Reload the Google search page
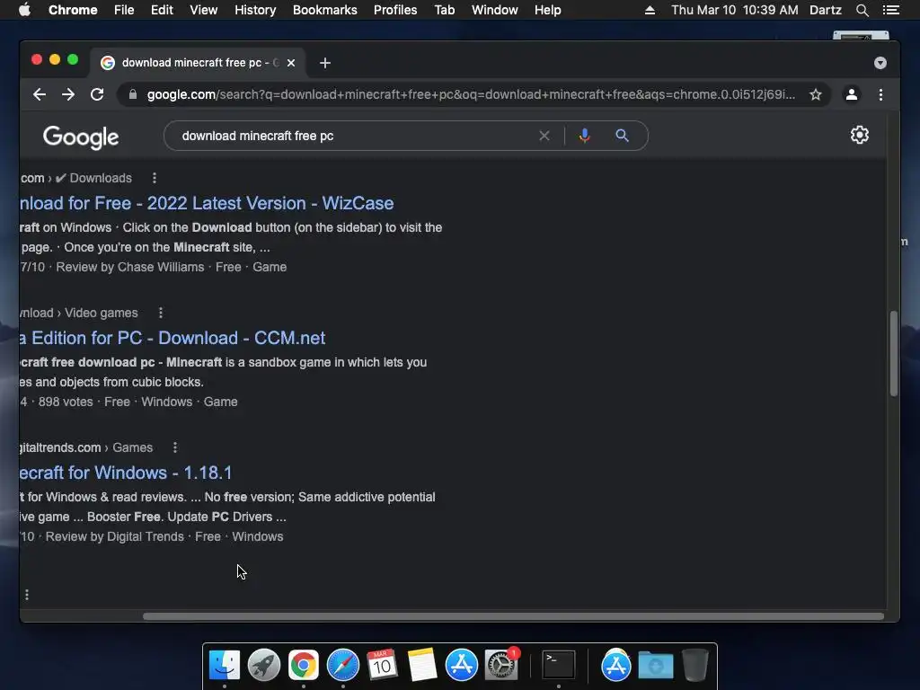Image resolution: width=920 pixels, height=690 pixels. tap(97, 94)
